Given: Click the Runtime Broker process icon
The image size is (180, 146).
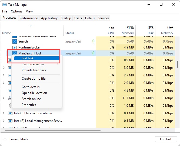Looking at the screenshot, I should 15,47.
